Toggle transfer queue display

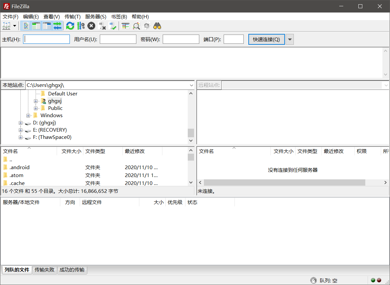[x=57, y=26]
